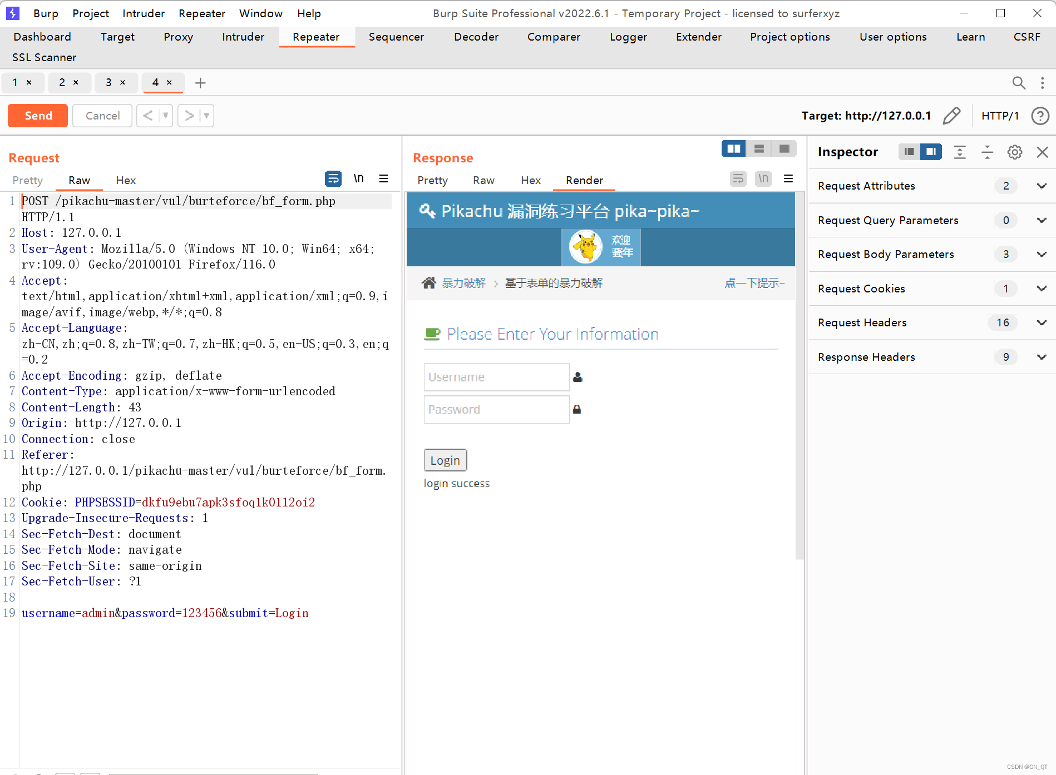Image resolution: width=1056 pixels, height=775 pixels.
Task: Click the PHPSESSID cookie value text
Action: click(228, 503)
